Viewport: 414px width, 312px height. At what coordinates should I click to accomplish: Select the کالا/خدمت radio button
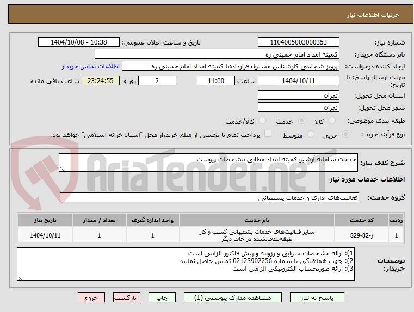coord(262,121)
